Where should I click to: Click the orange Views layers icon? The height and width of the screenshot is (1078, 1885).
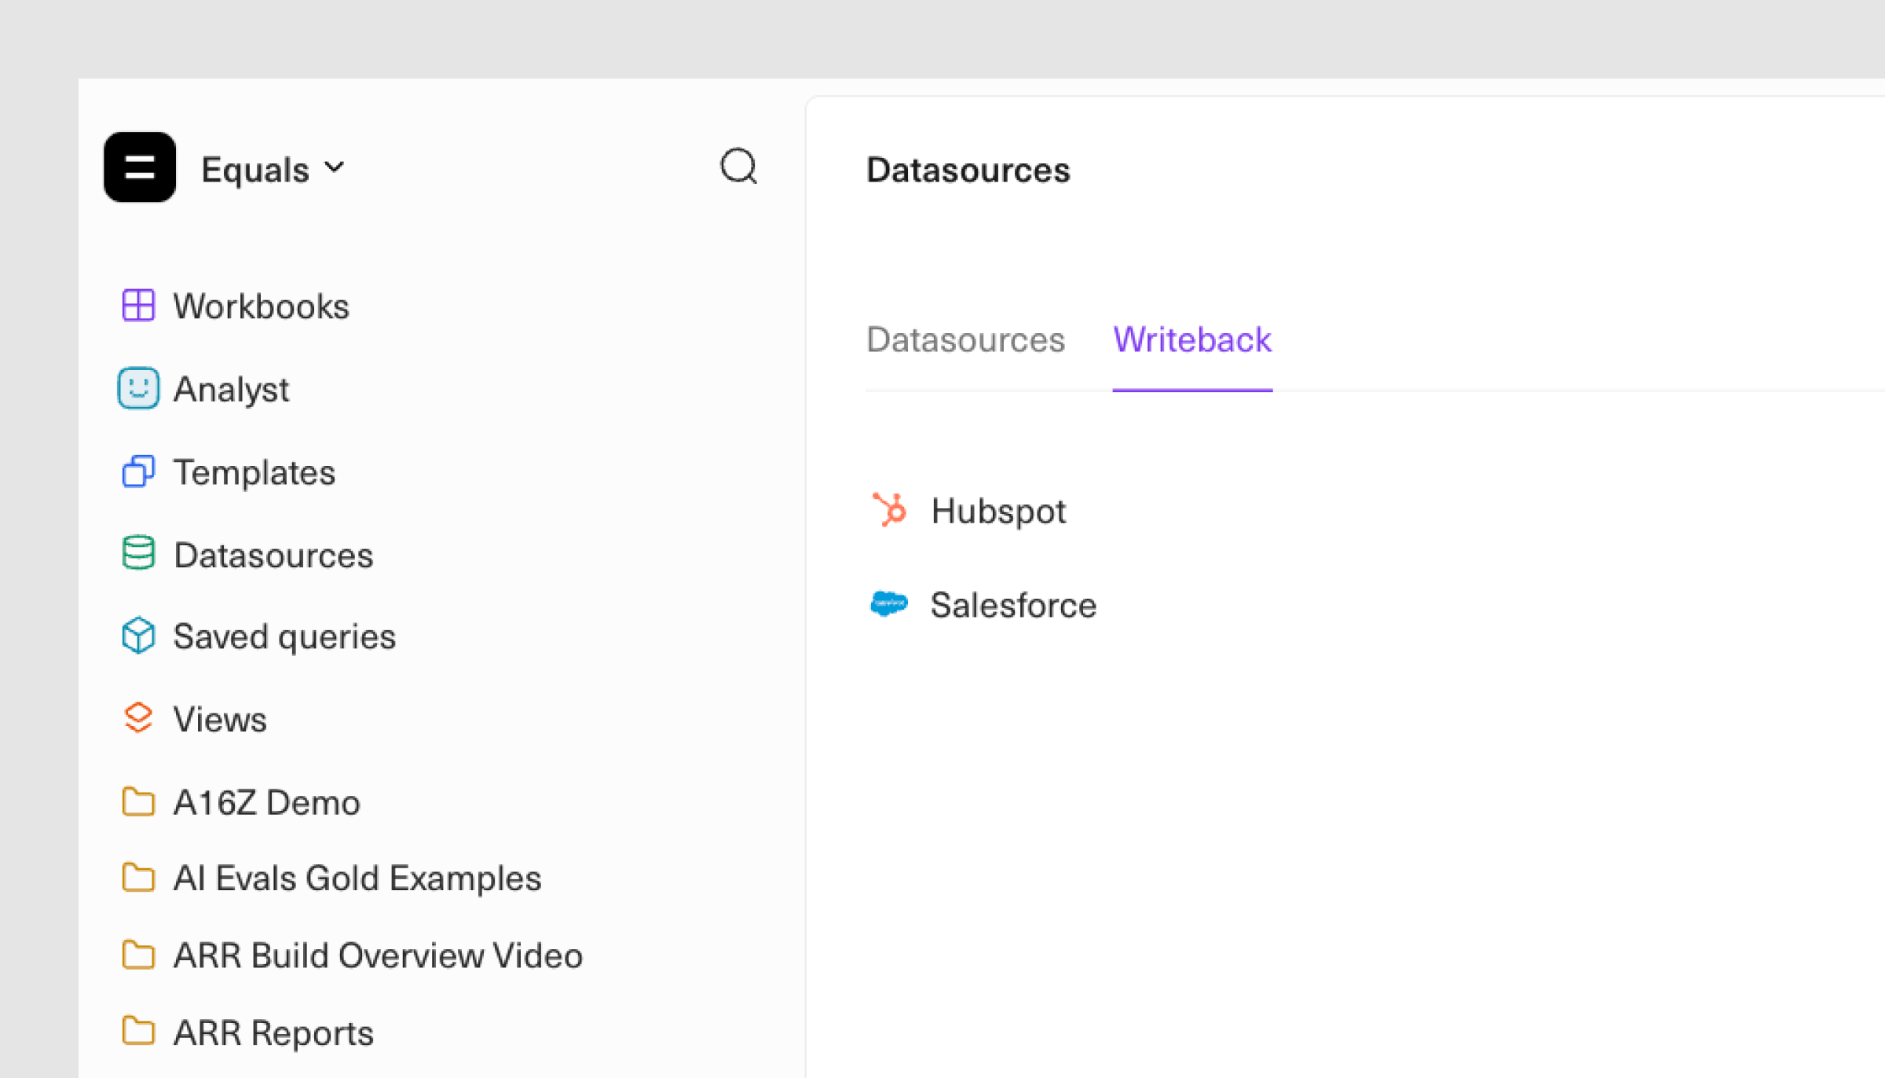(x=138, y=718)
